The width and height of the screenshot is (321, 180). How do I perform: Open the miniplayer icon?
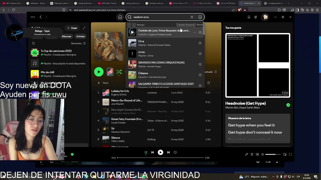(x=285, y=154)
